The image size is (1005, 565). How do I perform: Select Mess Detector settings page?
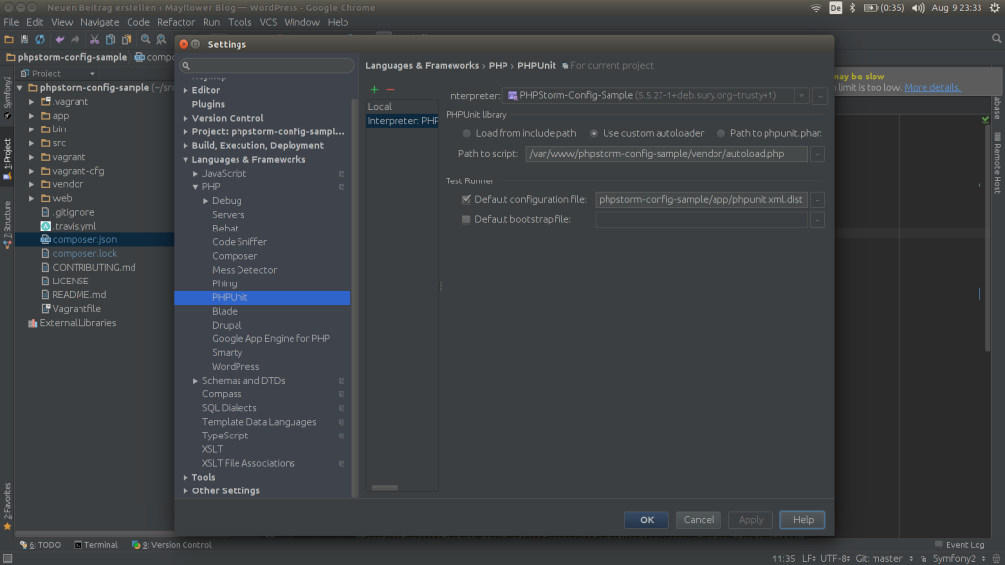pyautogui.click(x=244, y=270)
